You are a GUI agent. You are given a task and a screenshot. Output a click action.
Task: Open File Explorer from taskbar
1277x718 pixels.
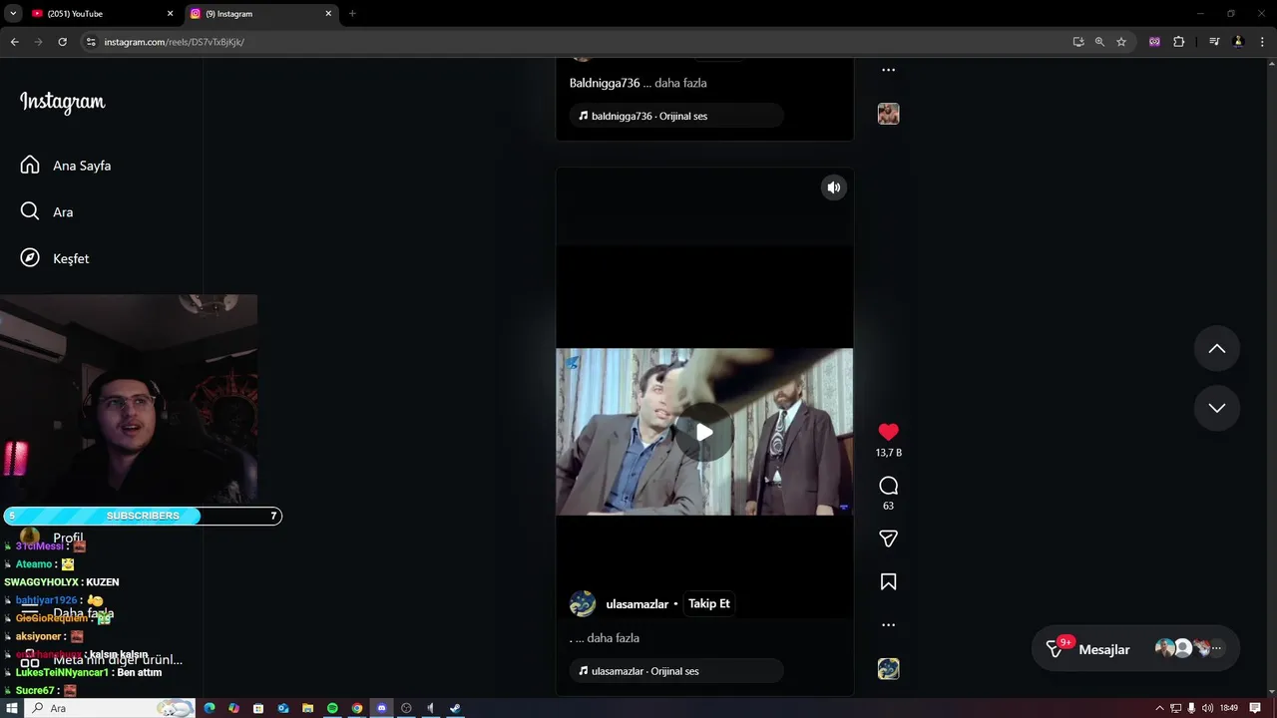coord(307,708)
